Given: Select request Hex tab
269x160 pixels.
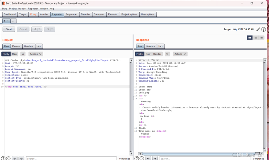Looking at the screenshot, I should click(39, 46).
